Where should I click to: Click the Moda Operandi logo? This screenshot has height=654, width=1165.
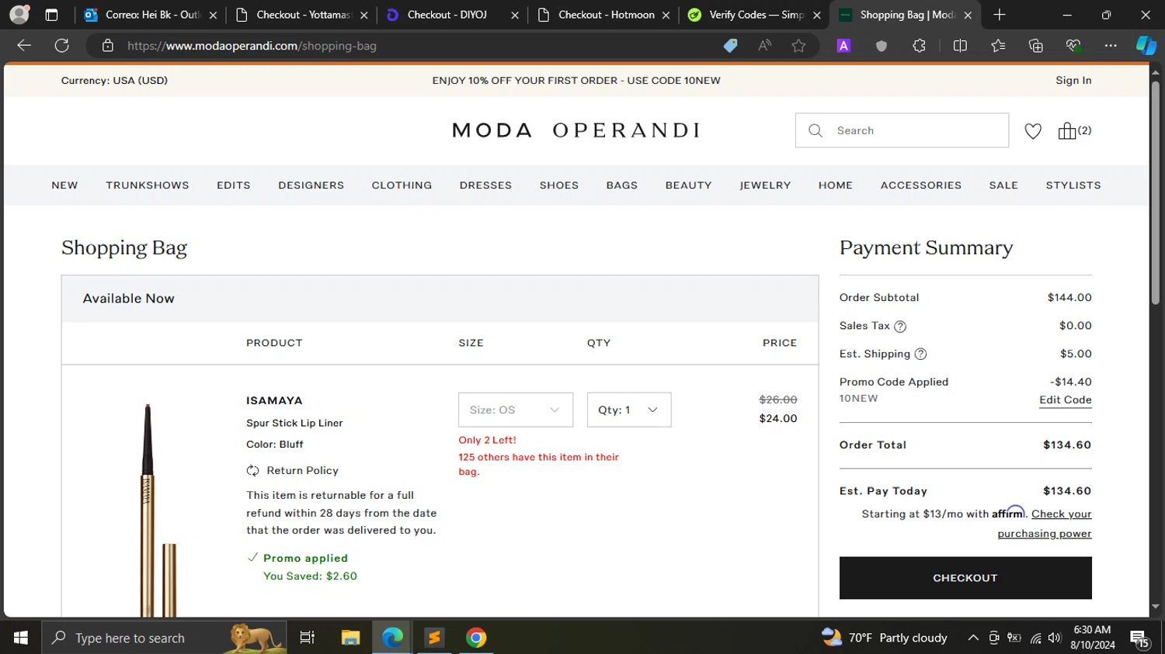pos(576,130)
